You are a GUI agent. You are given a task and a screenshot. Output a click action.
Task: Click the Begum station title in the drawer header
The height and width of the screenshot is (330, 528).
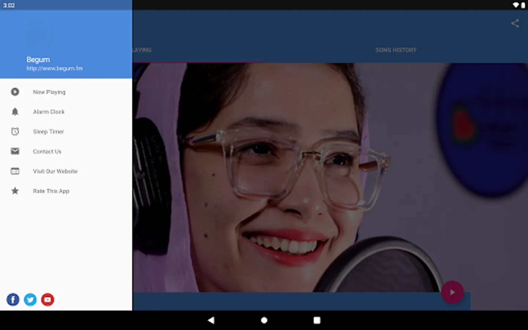tap(38, 59)
